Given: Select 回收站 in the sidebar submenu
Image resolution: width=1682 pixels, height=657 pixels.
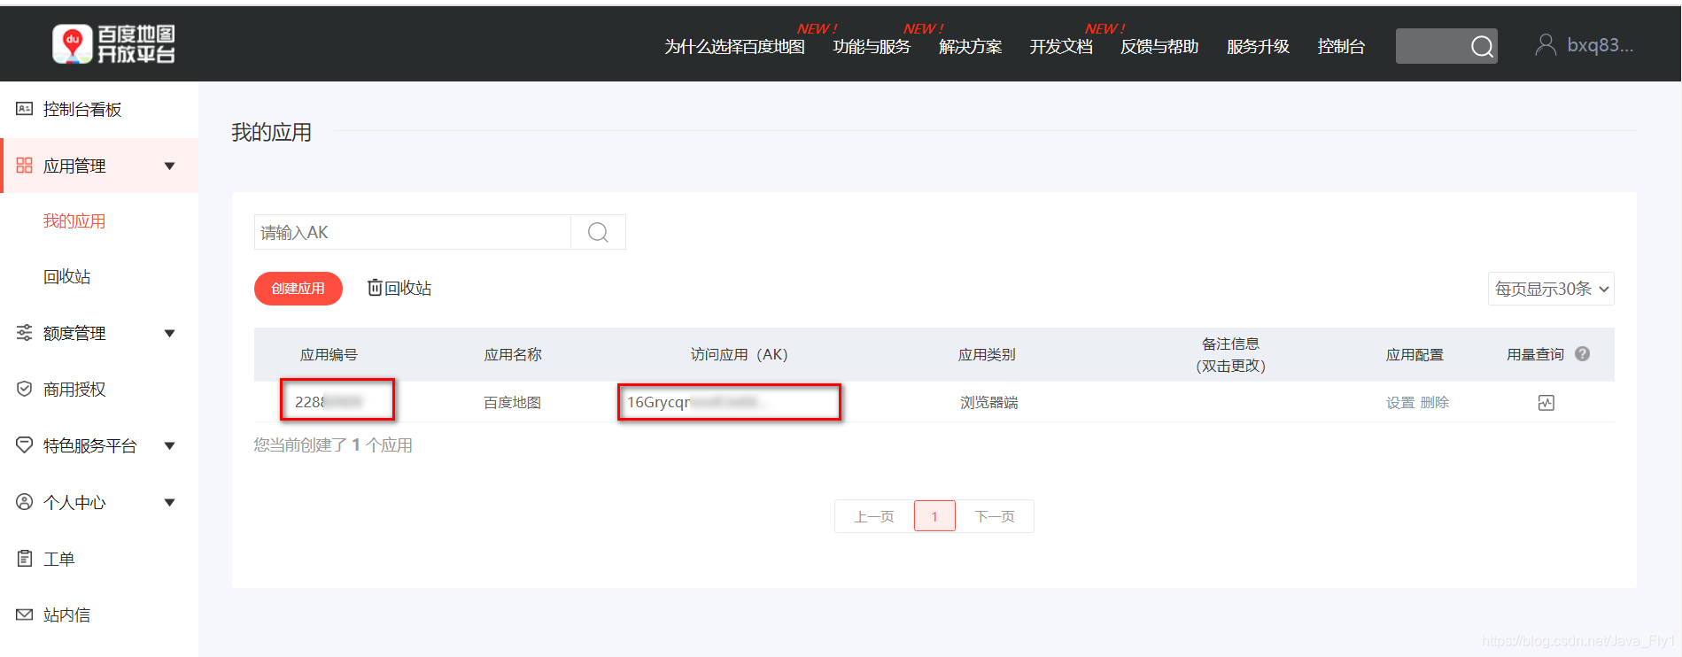Looking at the screenshot, I should [x=67, y=277].
